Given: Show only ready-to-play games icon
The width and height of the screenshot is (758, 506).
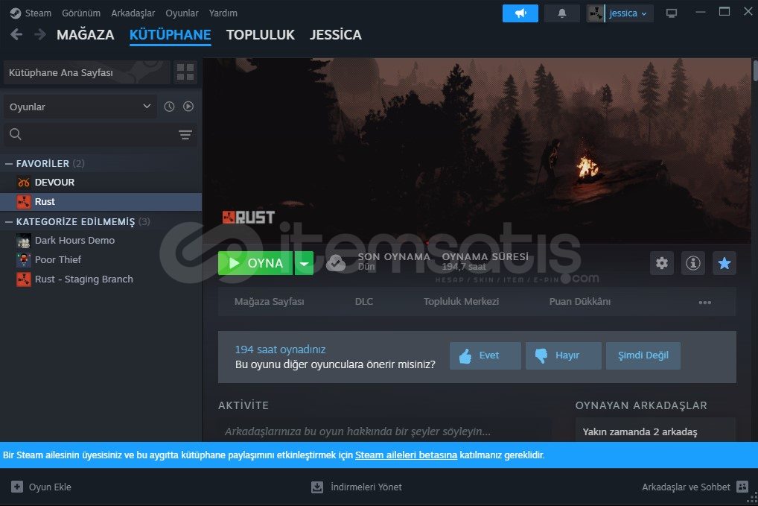Looking at the screenshot, I should pyautogui.click(x=188, y=107).
